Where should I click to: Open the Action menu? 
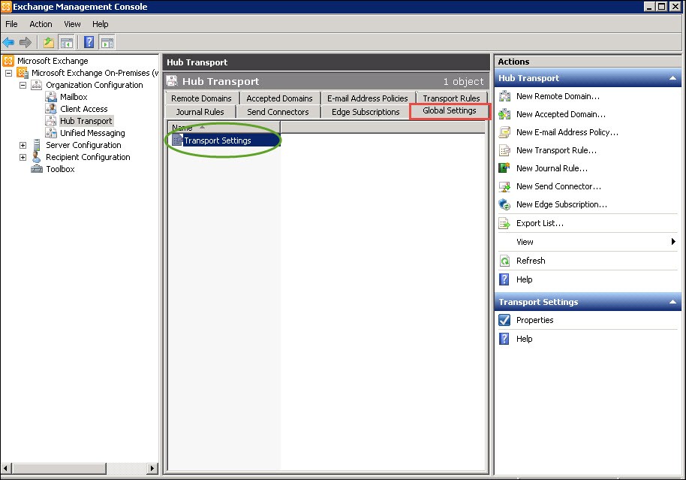[41, 24]
